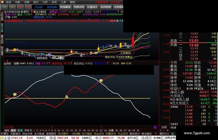Open the 经济指标 bottom tab
218x140 pixels.
pyautogui.click(x=87, y=134)
